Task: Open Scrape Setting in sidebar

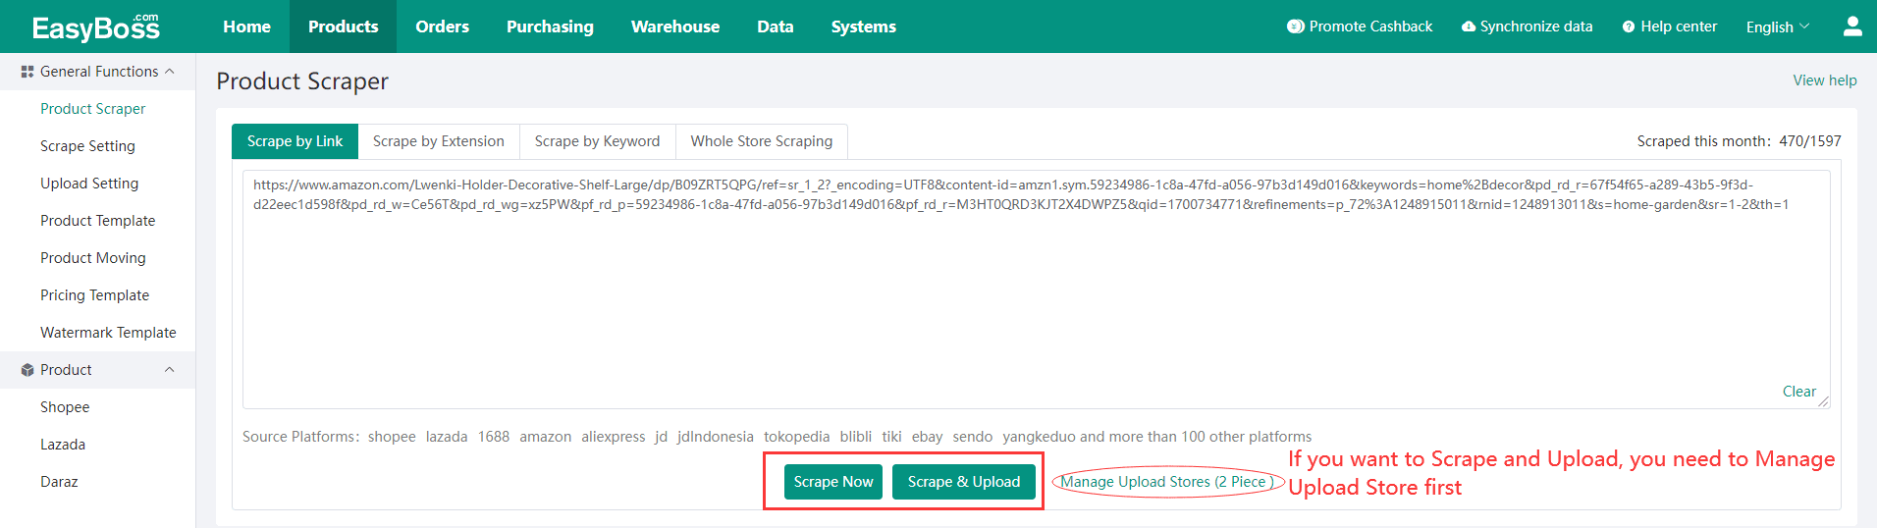Action: [87, 146]
